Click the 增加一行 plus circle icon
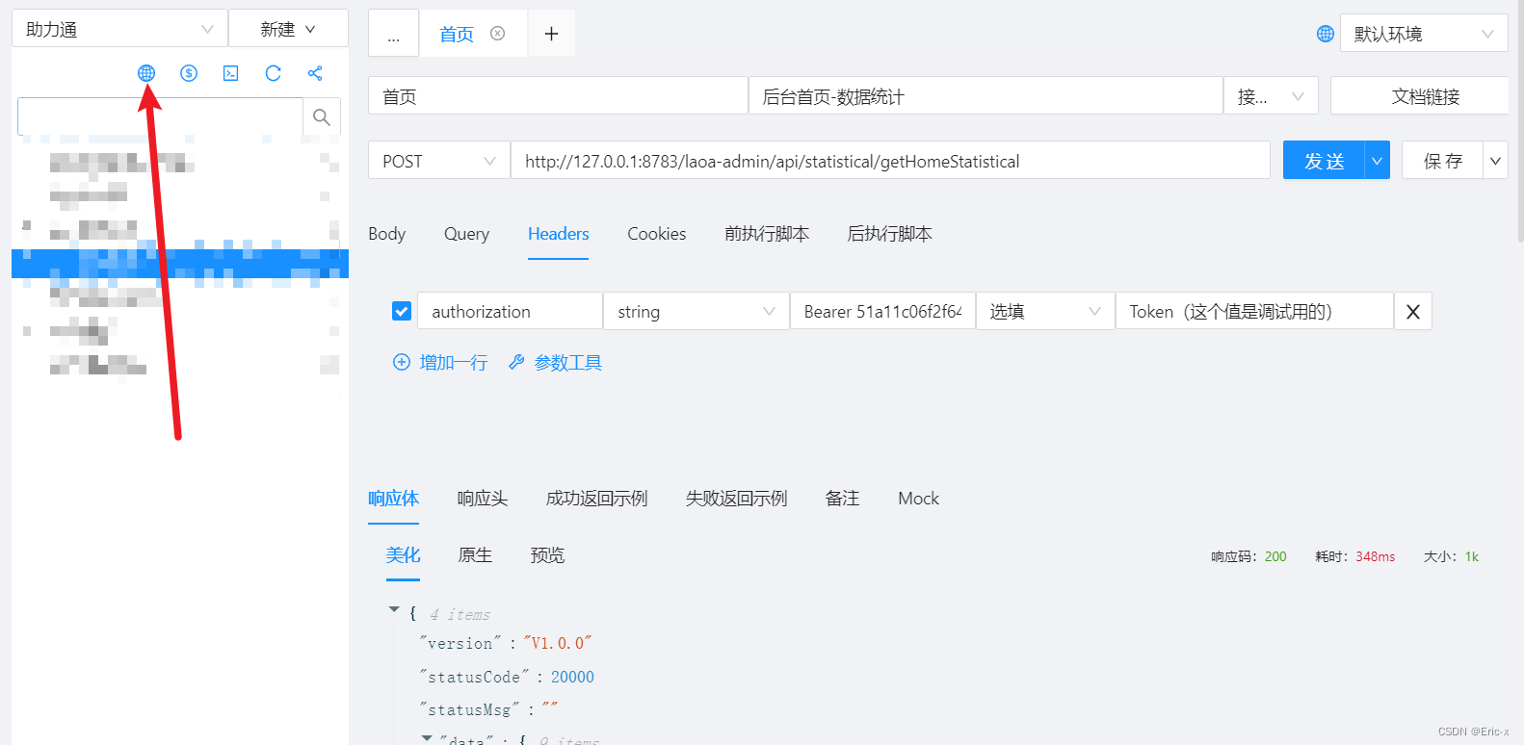Screen dimensions: 1524x745 coord(402,362)
